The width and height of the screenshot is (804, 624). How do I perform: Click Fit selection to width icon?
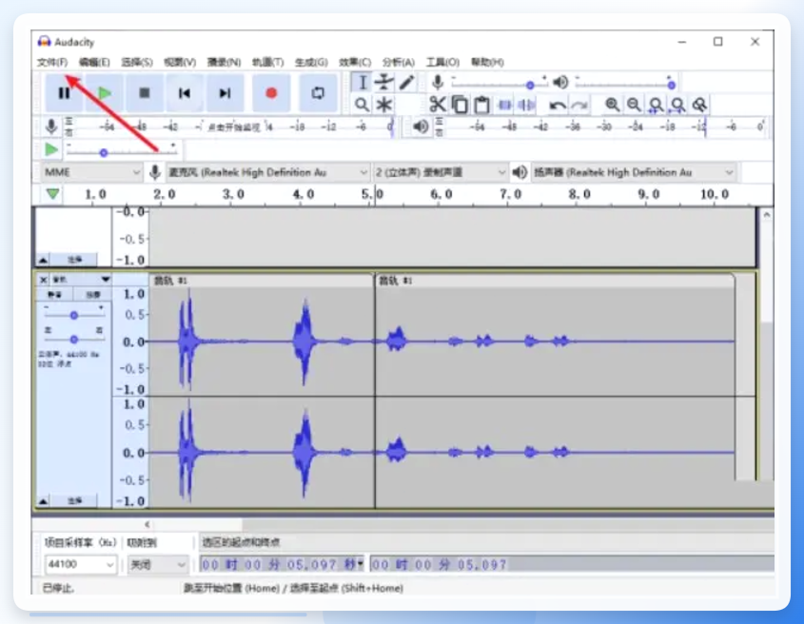click(656, 105)
